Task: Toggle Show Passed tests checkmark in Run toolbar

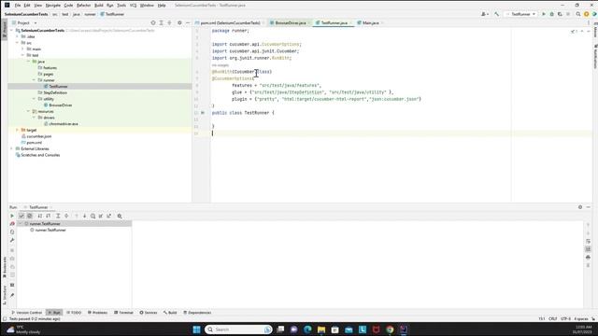Action: point(21,216)
